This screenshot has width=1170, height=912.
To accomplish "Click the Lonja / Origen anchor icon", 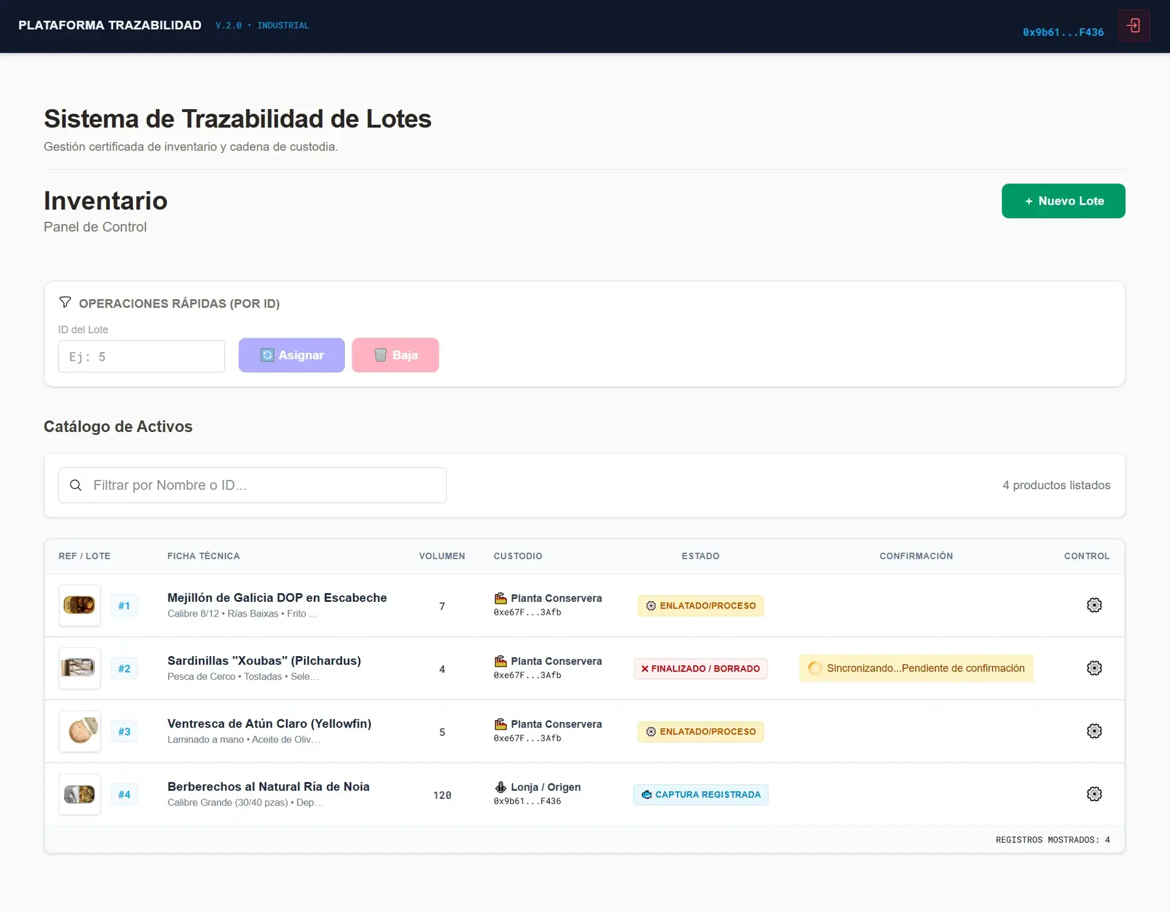I will coord(500,787).
